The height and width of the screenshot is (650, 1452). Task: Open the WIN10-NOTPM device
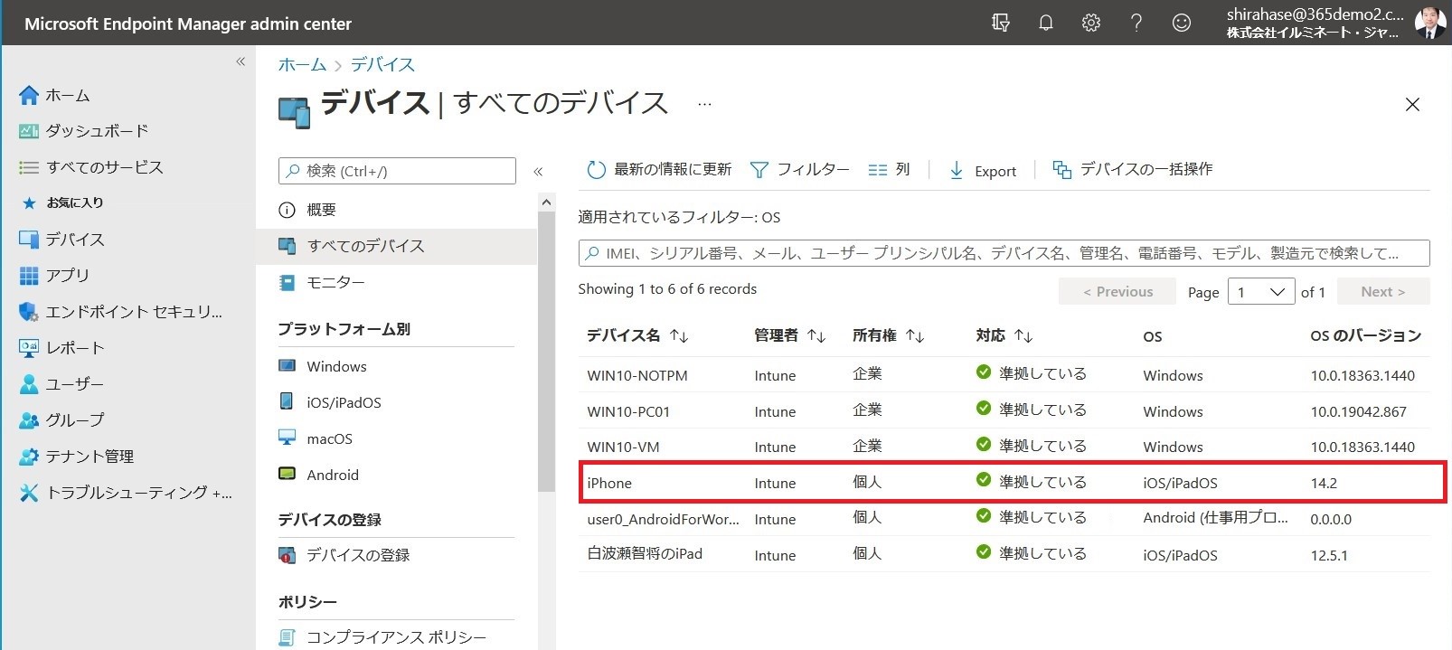tap(637, 375)
